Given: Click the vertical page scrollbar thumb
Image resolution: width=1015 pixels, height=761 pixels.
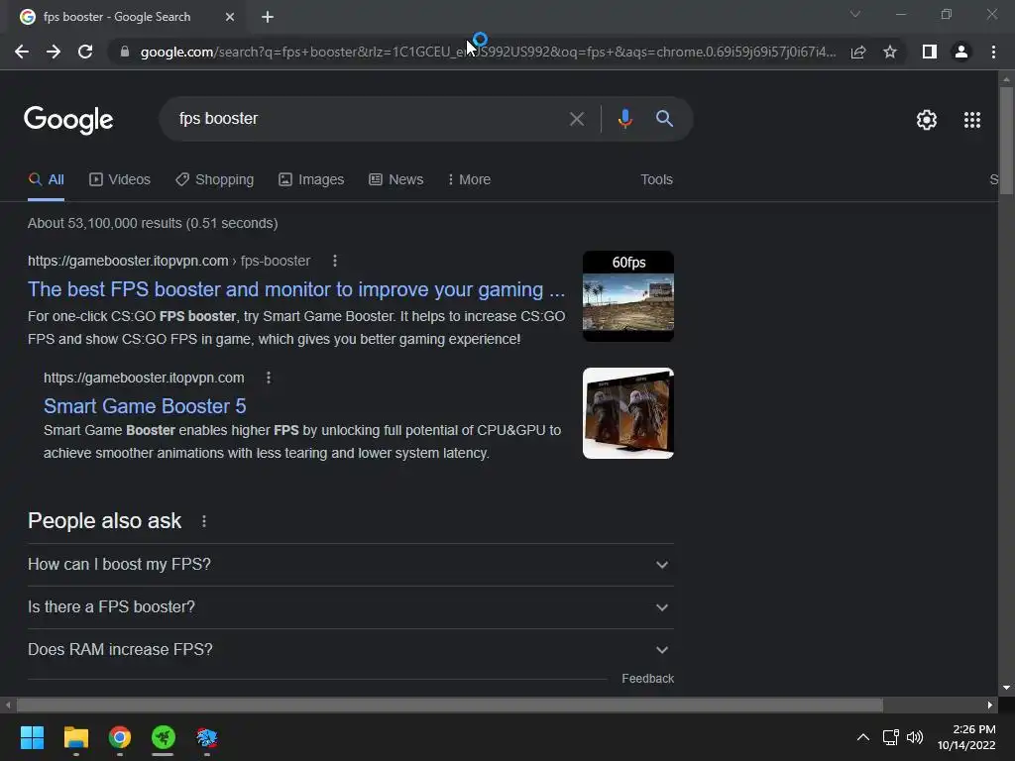Looking at the screenshot, I should tap(1006, 141).
